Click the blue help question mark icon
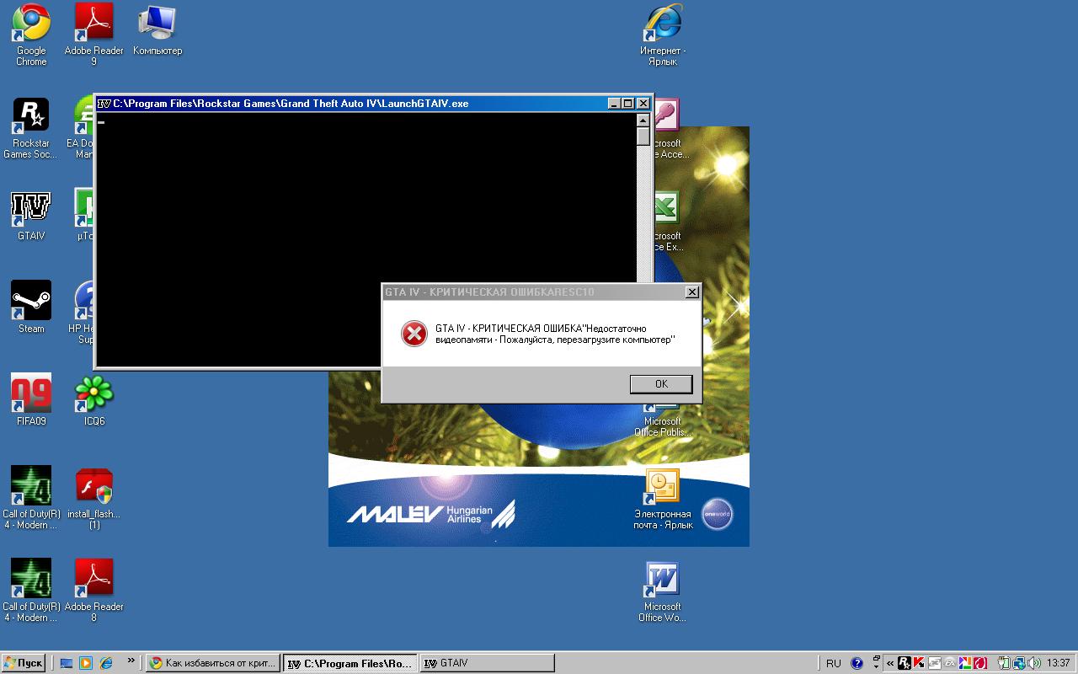1078x674 pixels. click(857, 663)
